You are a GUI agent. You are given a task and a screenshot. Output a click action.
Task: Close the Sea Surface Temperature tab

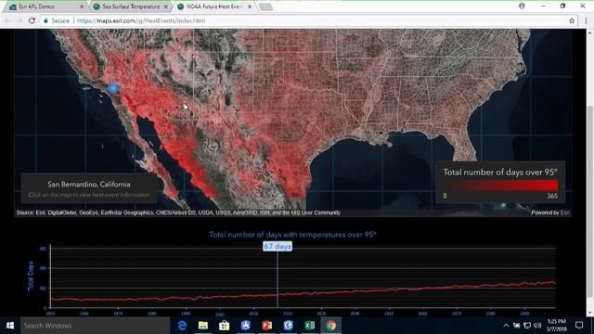pyautogui.click(x=165, y=6)
